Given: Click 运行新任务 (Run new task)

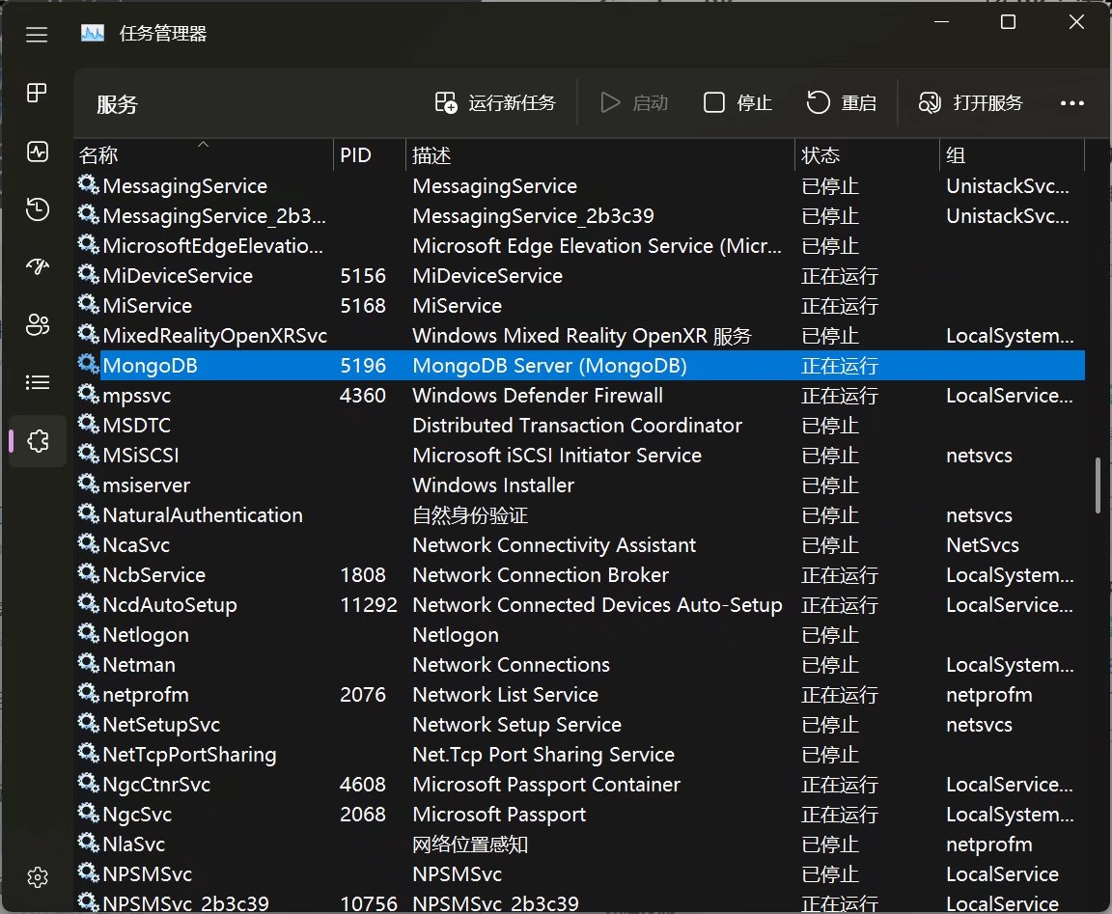Looking at the screenshot, I should pyautogui.click(x=495, y=103).
